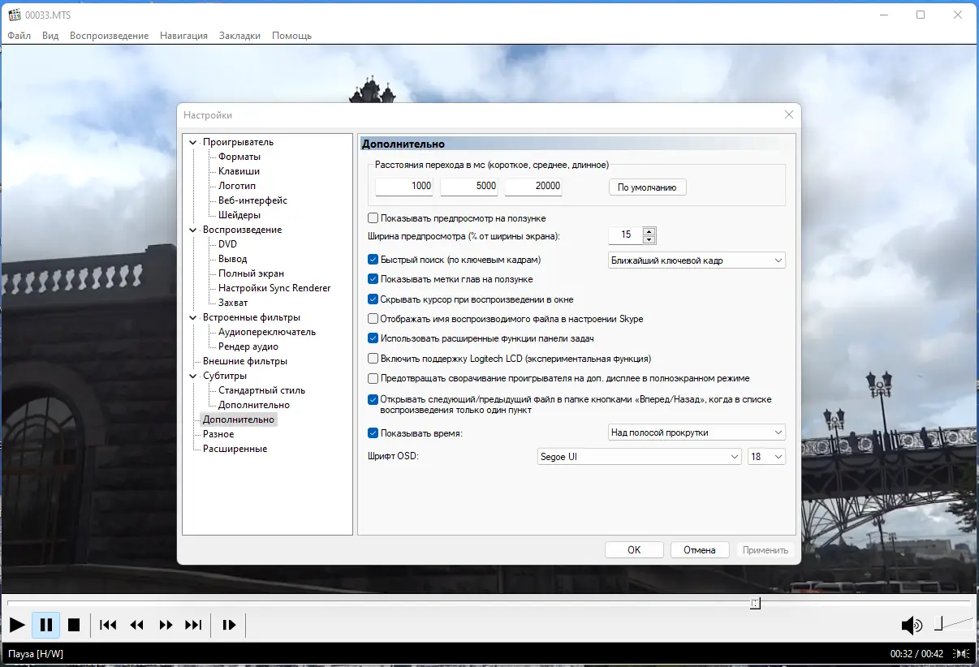Viewport: 979px width, 667px height.
Task: Increase preview width with the up arrow
Action: point(649,231)
